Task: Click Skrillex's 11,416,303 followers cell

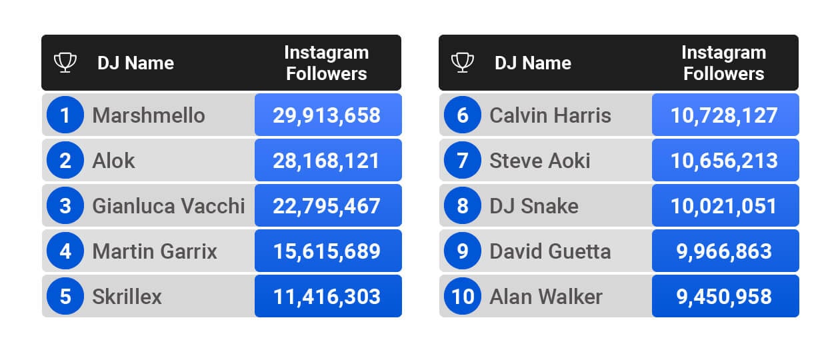Action: pos(327,296)
